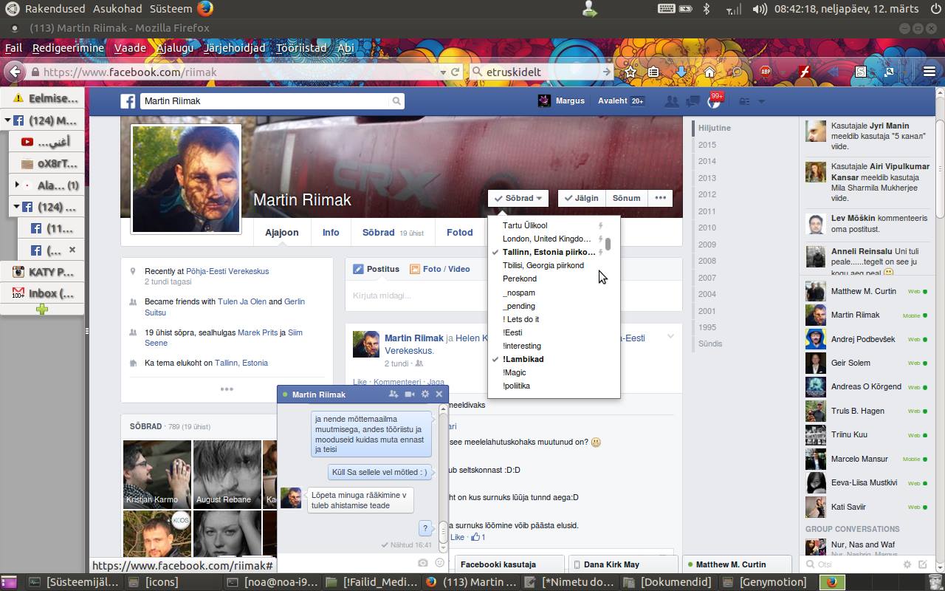This screenshot has width=945, height=591.
Task: Collapse the (124) M... tab group
Action: (x=7, y=120)
